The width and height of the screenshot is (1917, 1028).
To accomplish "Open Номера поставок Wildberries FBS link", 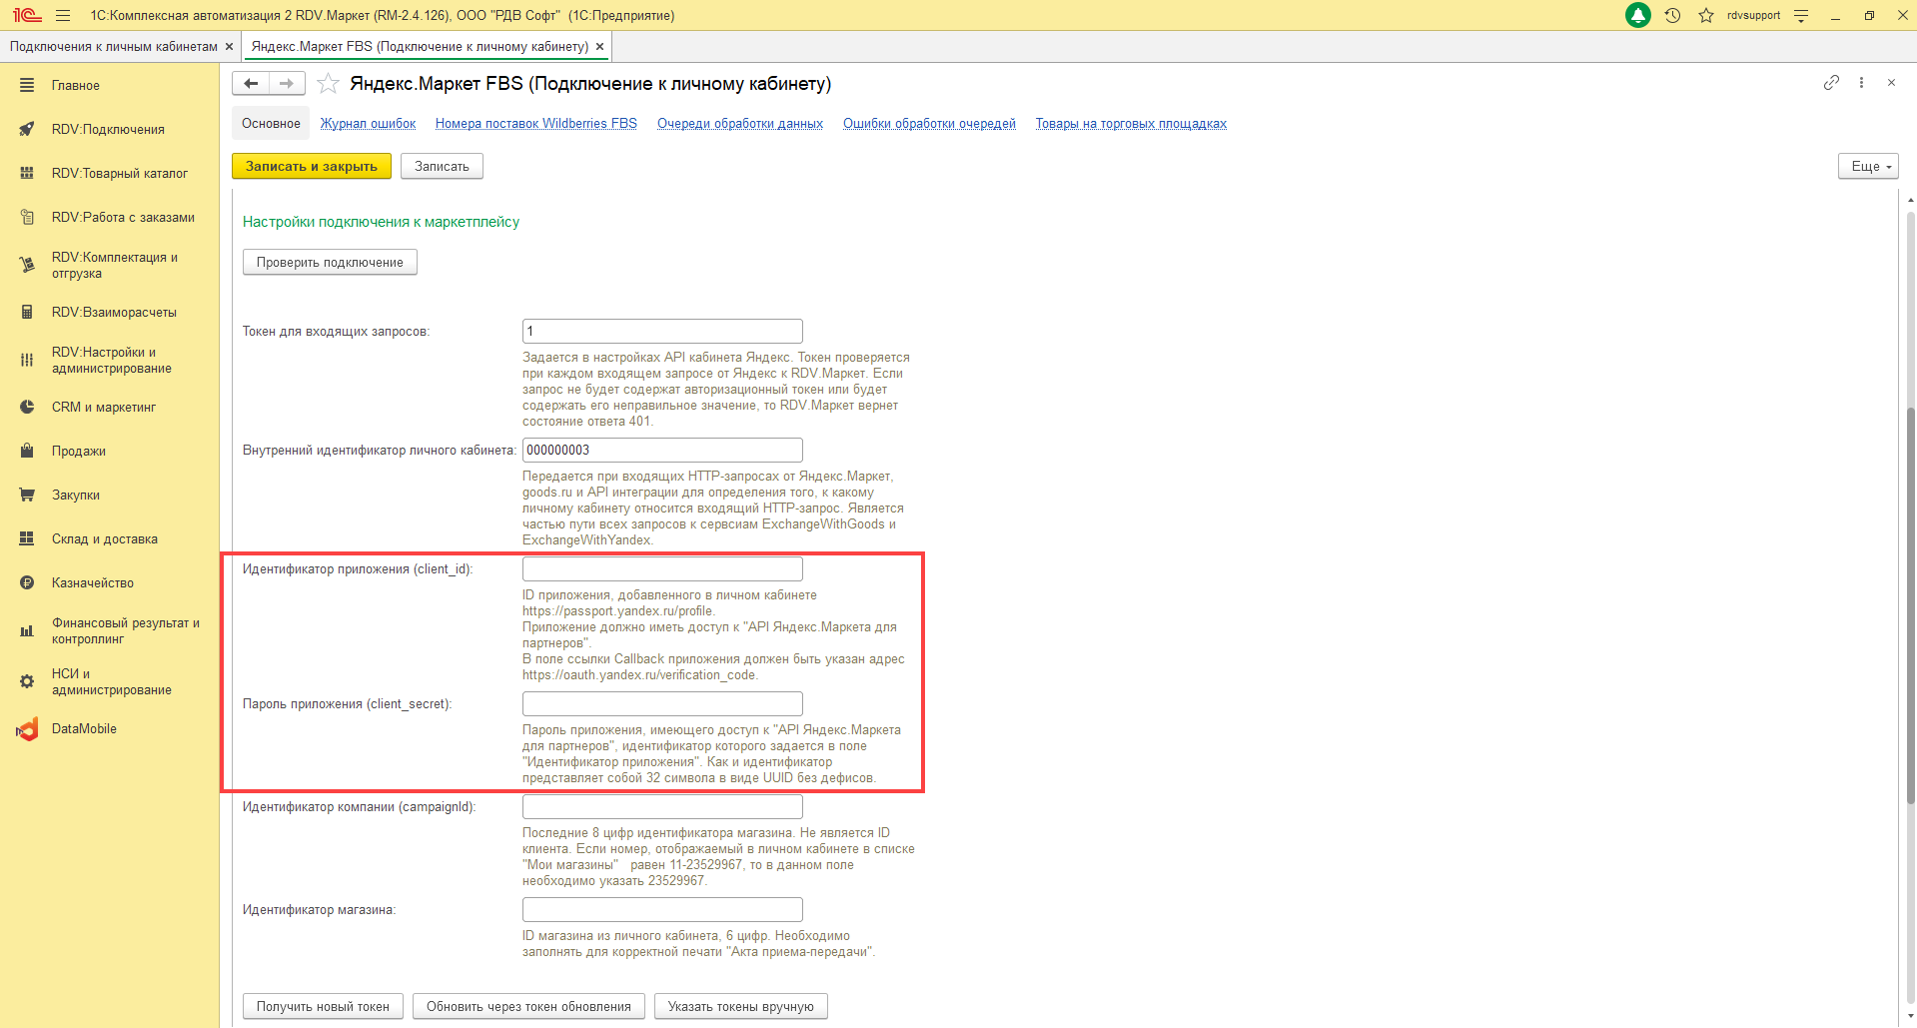I will pyautogui.click(x=535, y=124).
